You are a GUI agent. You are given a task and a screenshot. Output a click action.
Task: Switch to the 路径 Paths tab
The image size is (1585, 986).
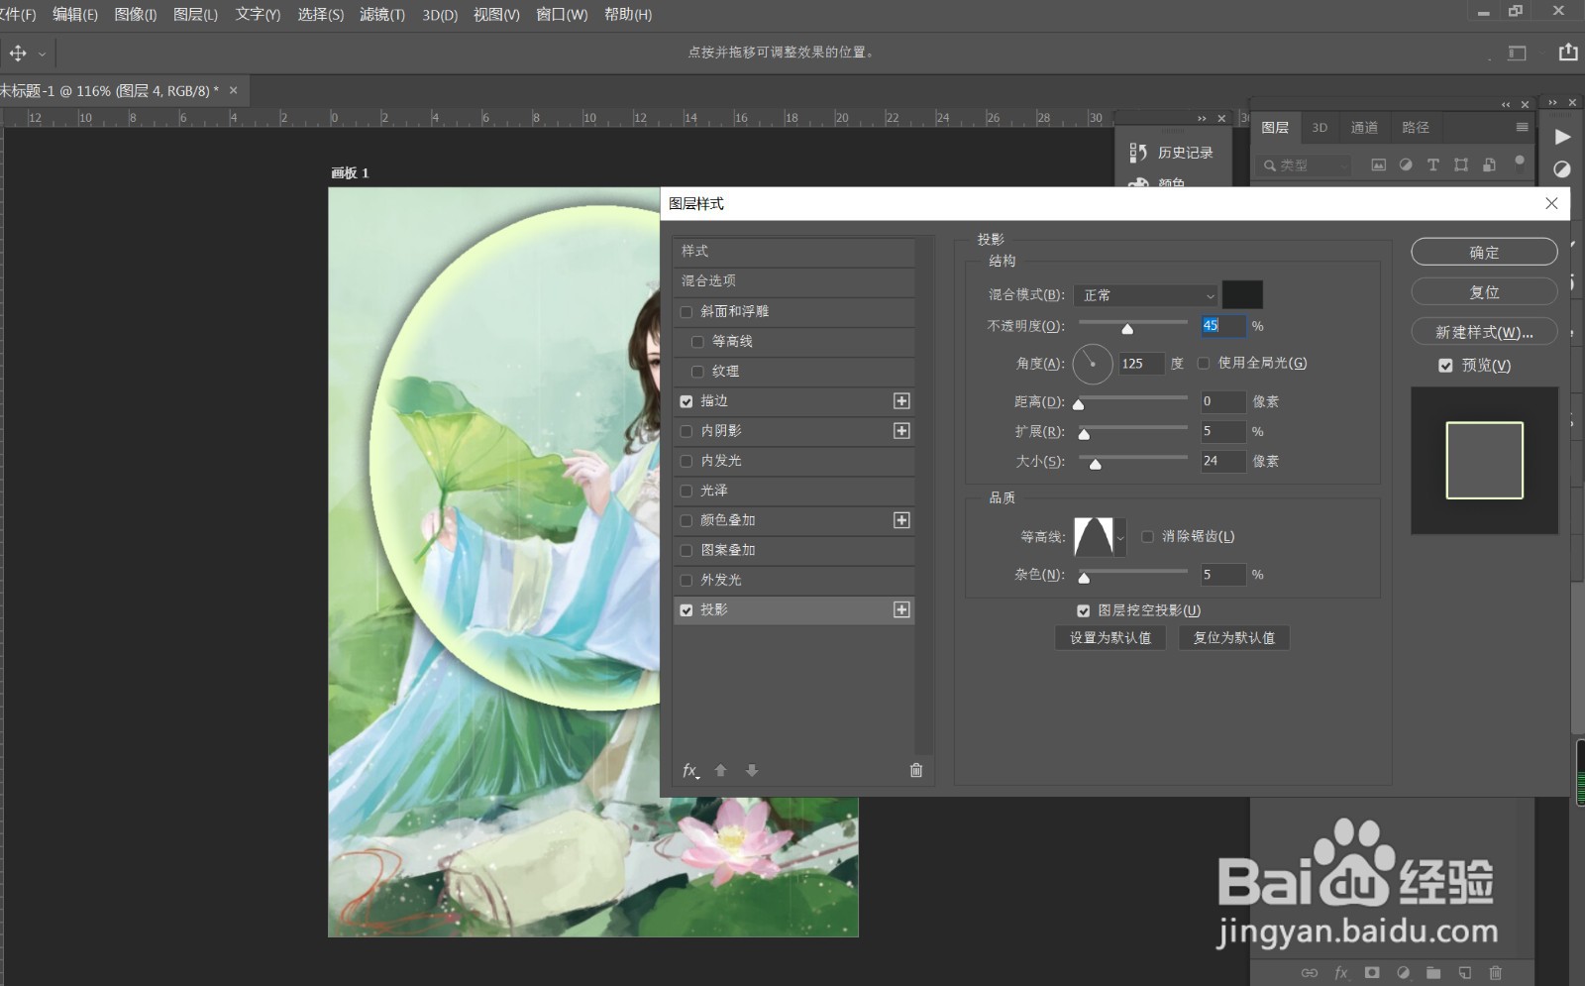point(1416,127)
